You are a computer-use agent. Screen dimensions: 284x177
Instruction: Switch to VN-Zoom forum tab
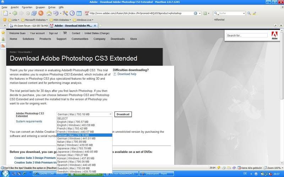pyautogui.click(x=29, y=25)
